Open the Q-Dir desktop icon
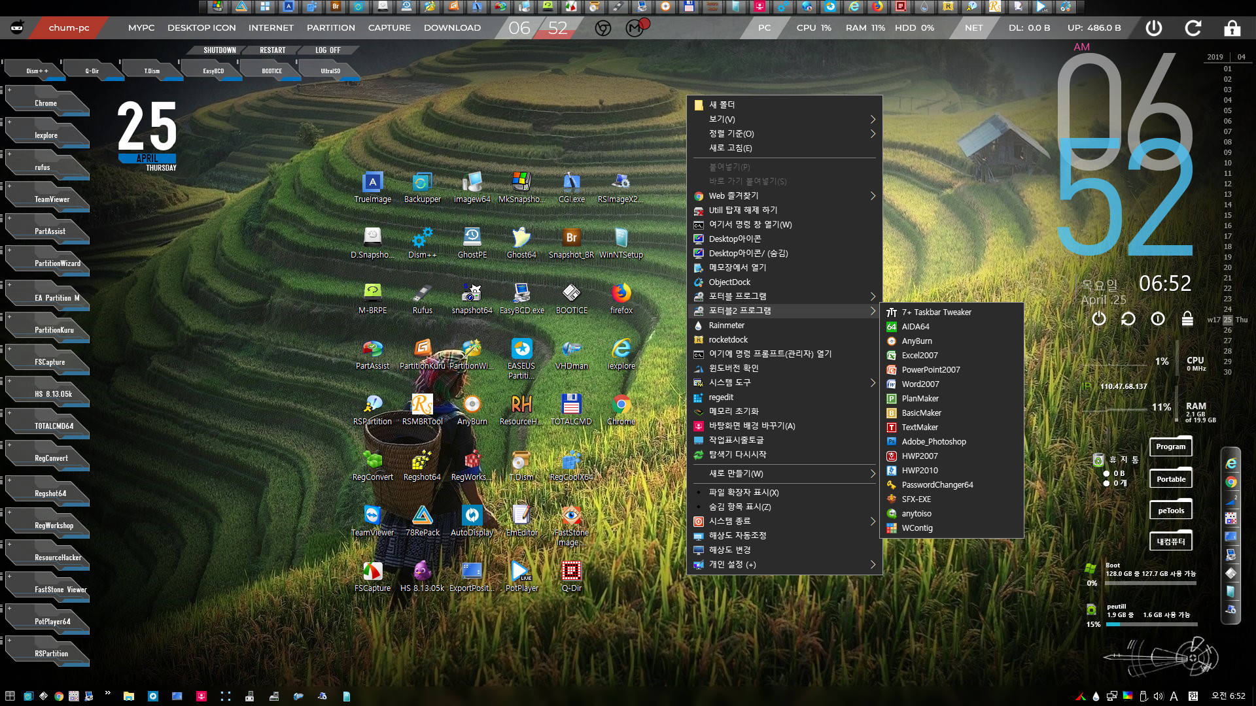 pyautogui.click(x=571, y=576)
